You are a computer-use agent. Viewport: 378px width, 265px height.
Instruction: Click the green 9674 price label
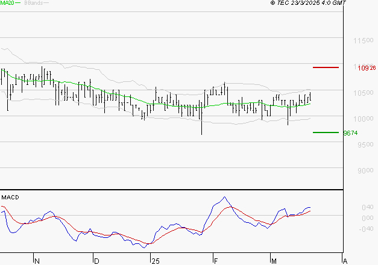tap(351, 133)
